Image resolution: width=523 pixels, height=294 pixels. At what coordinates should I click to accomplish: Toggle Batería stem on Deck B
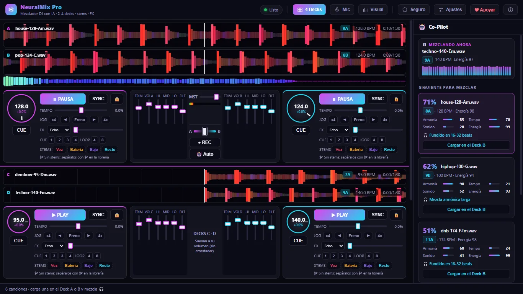tap(356, 150)
